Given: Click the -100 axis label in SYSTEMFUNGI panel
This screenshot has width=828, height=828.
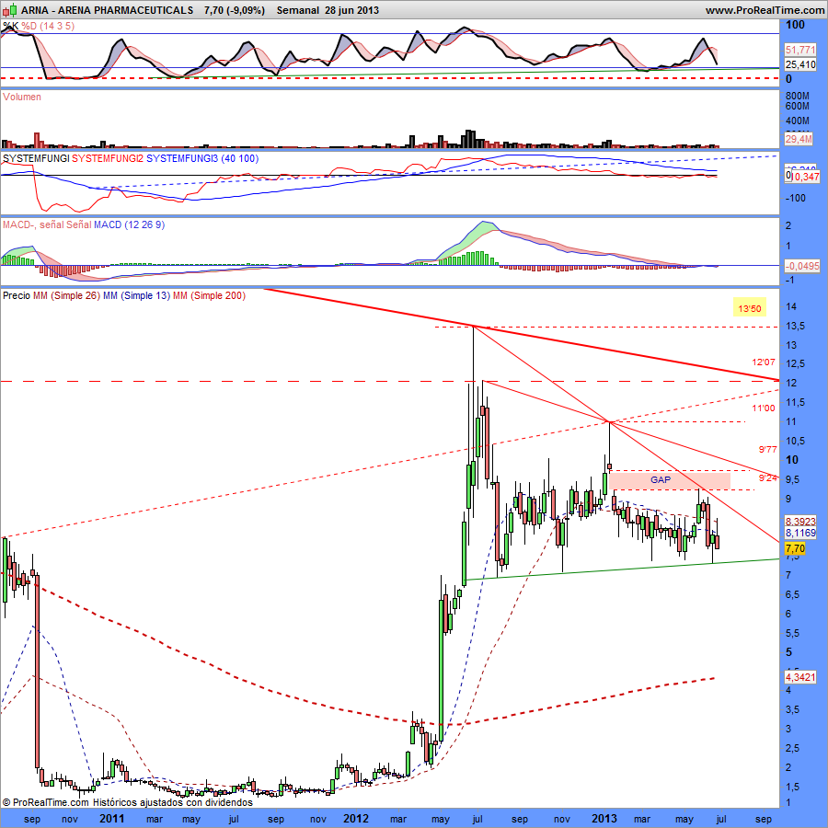Looking at the screenshot, I should (x=796, y=198).
